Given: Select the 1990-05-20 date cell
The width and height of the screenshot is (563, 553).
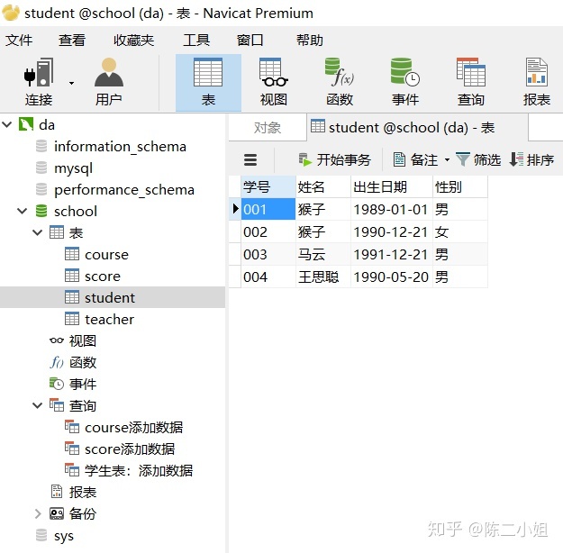Looking at the screenshot, I should coord(392,276).
